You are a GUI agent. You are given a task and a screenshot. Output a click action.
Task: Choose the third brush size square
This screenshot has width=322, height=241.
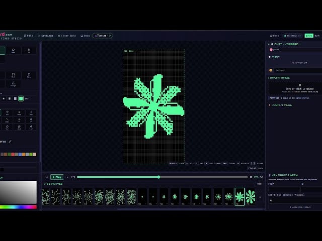[x=15, y=98]
